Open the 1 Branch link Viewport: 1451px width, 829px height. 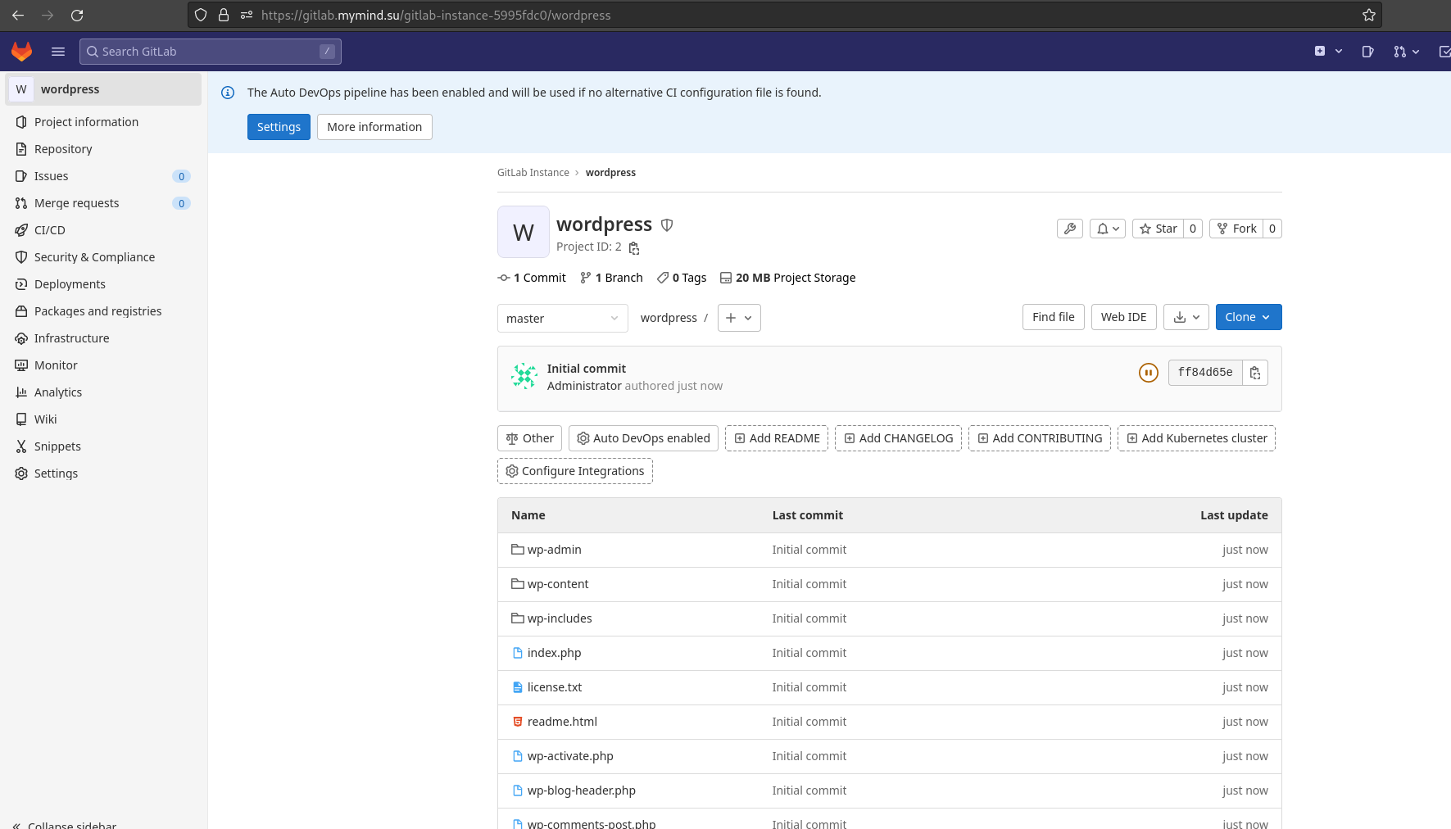[x=611, y=278]
